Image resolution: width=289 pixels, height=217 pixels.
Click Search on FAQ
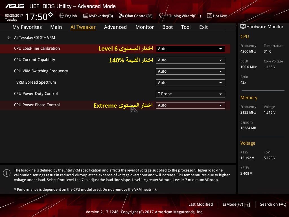(x=273, y=204)
